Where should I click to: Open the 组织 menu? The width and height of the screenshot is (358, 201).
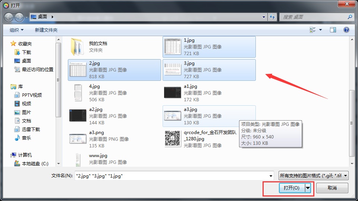click(16, 30)
